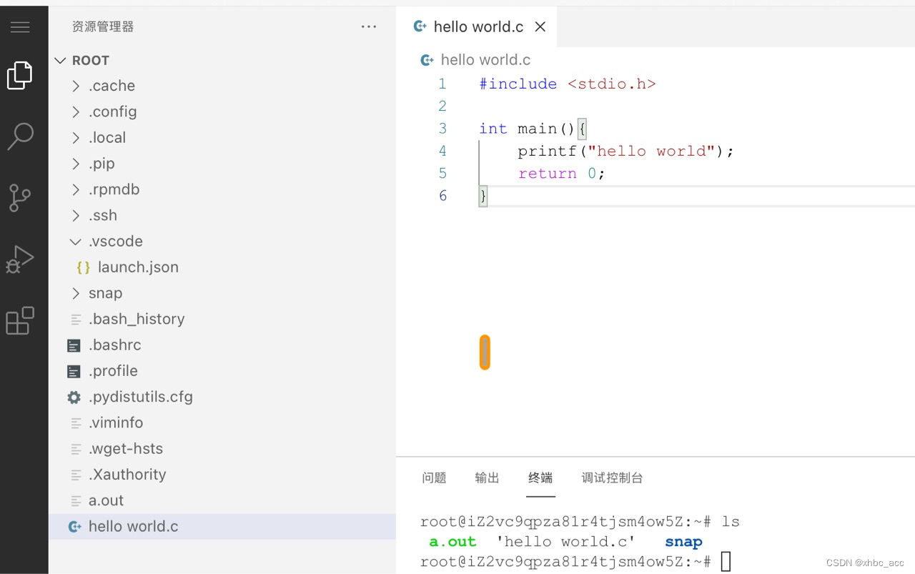This screenshot has height=574, width=915.
Task: Click the C icon in breadcrumb bar
Action: pyautogui.click(x=427, y=60)
